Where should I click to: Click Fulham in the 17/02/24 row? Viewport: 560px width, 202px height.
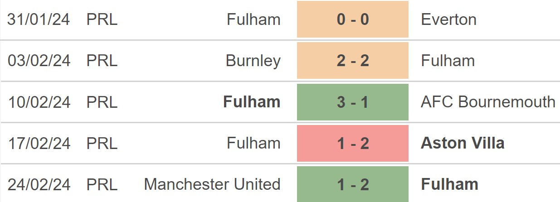click(x=253, y=143)
